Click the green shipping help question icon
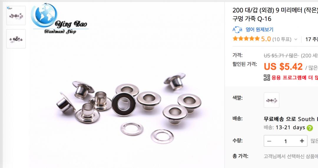 pyautogui.click(x=310, y=128)
